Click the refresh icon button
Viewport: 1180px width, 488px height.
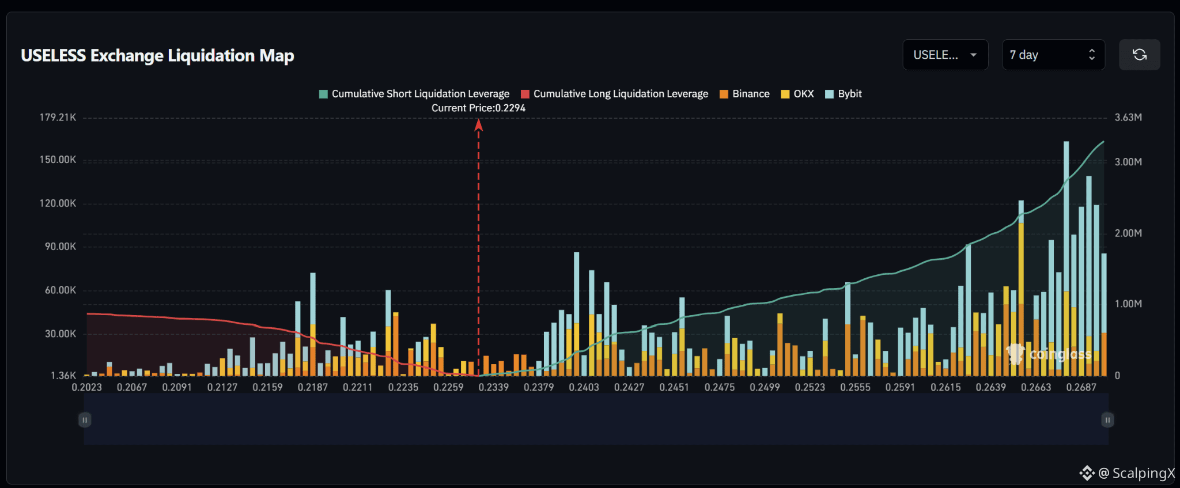[1139, 55]
